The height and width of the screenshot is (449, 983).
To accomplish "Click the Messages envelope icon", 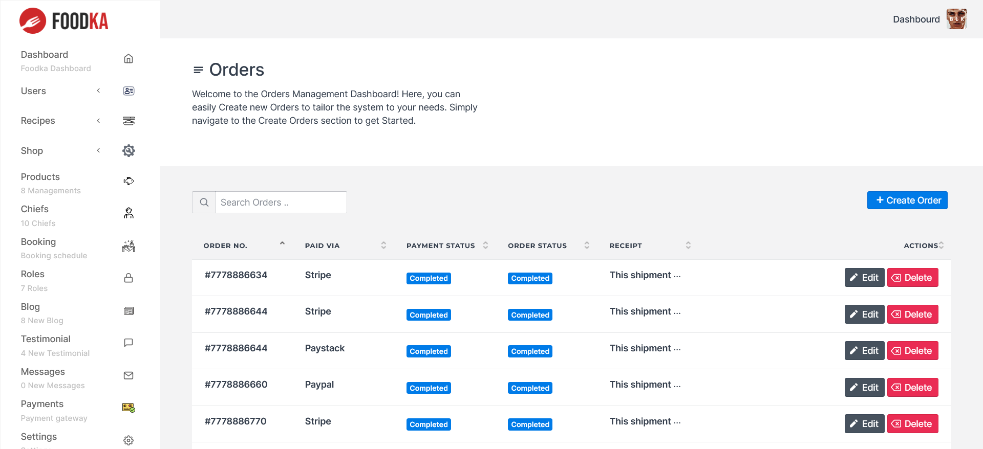I will 129,375.
